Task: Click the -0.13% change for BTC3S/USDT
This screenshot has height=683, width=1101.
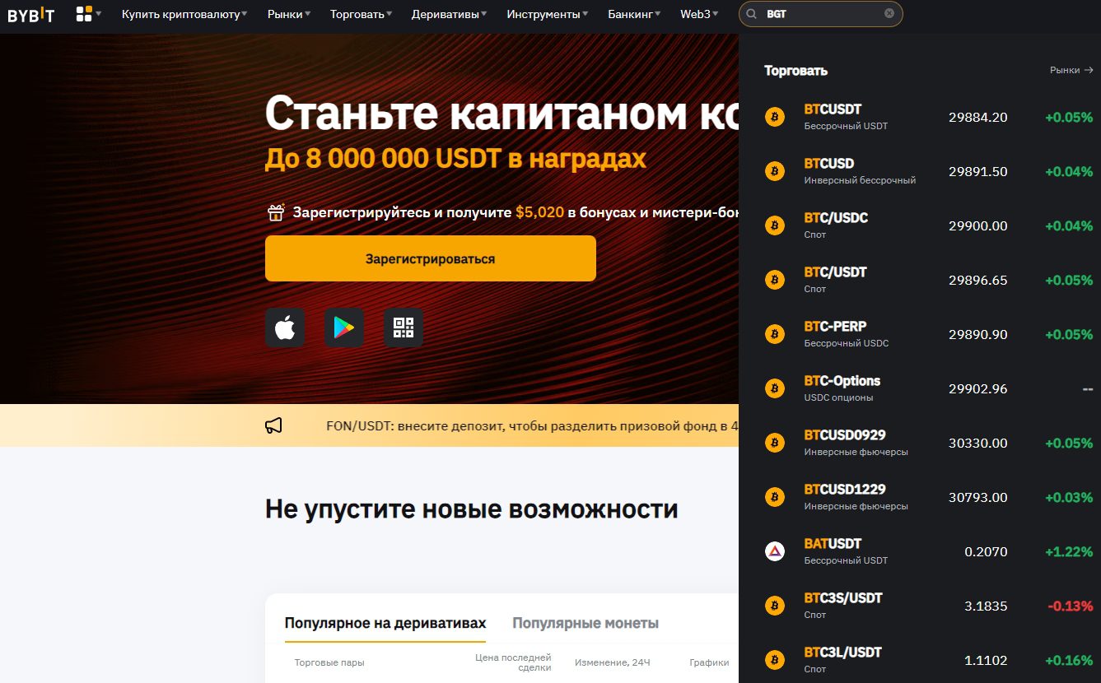Action: coord(1071,606)
